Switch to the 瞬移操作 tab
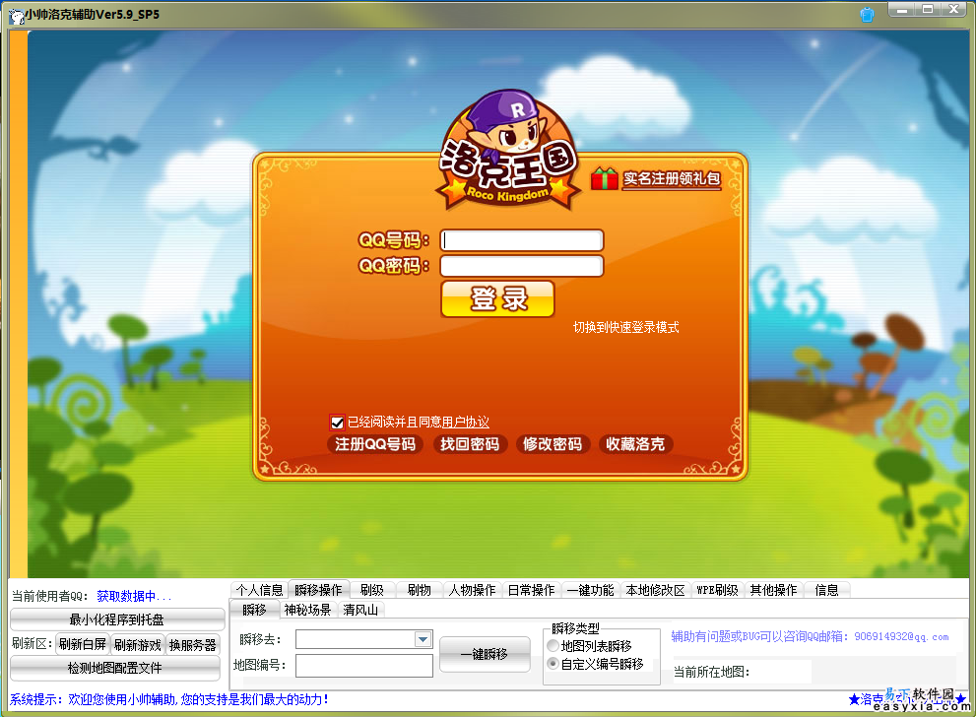Image resolution: width=976 pixels, height=717 pixels. 318,589
